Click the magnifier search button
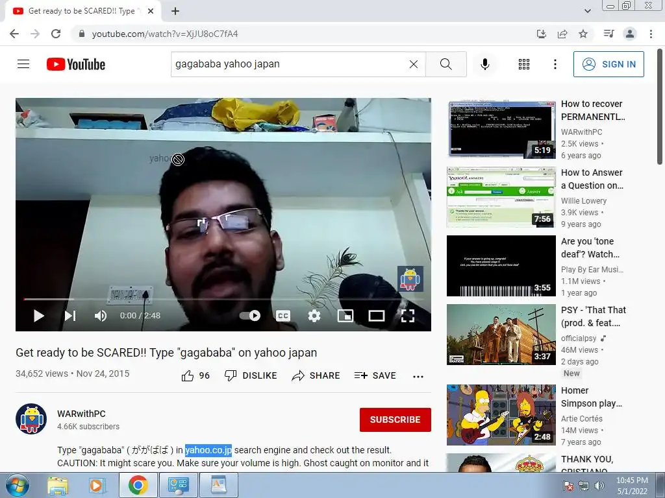665x498 pixels. click(x=445, y=64)
